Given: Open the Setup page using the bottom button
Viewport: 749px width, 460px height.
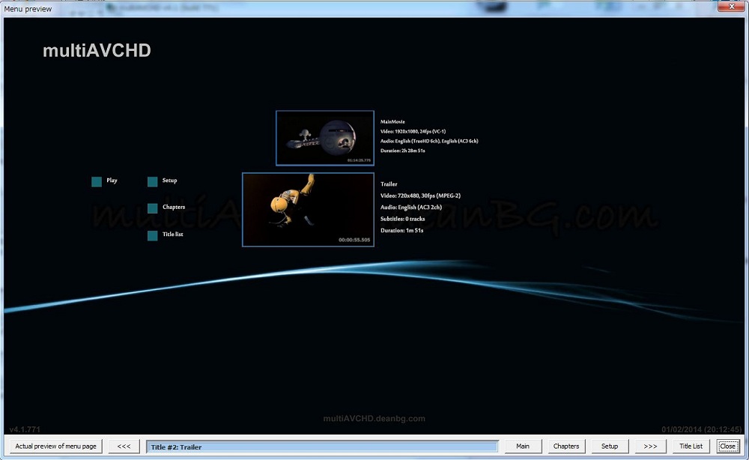Looking at the screenshot, I should point(610,447).
